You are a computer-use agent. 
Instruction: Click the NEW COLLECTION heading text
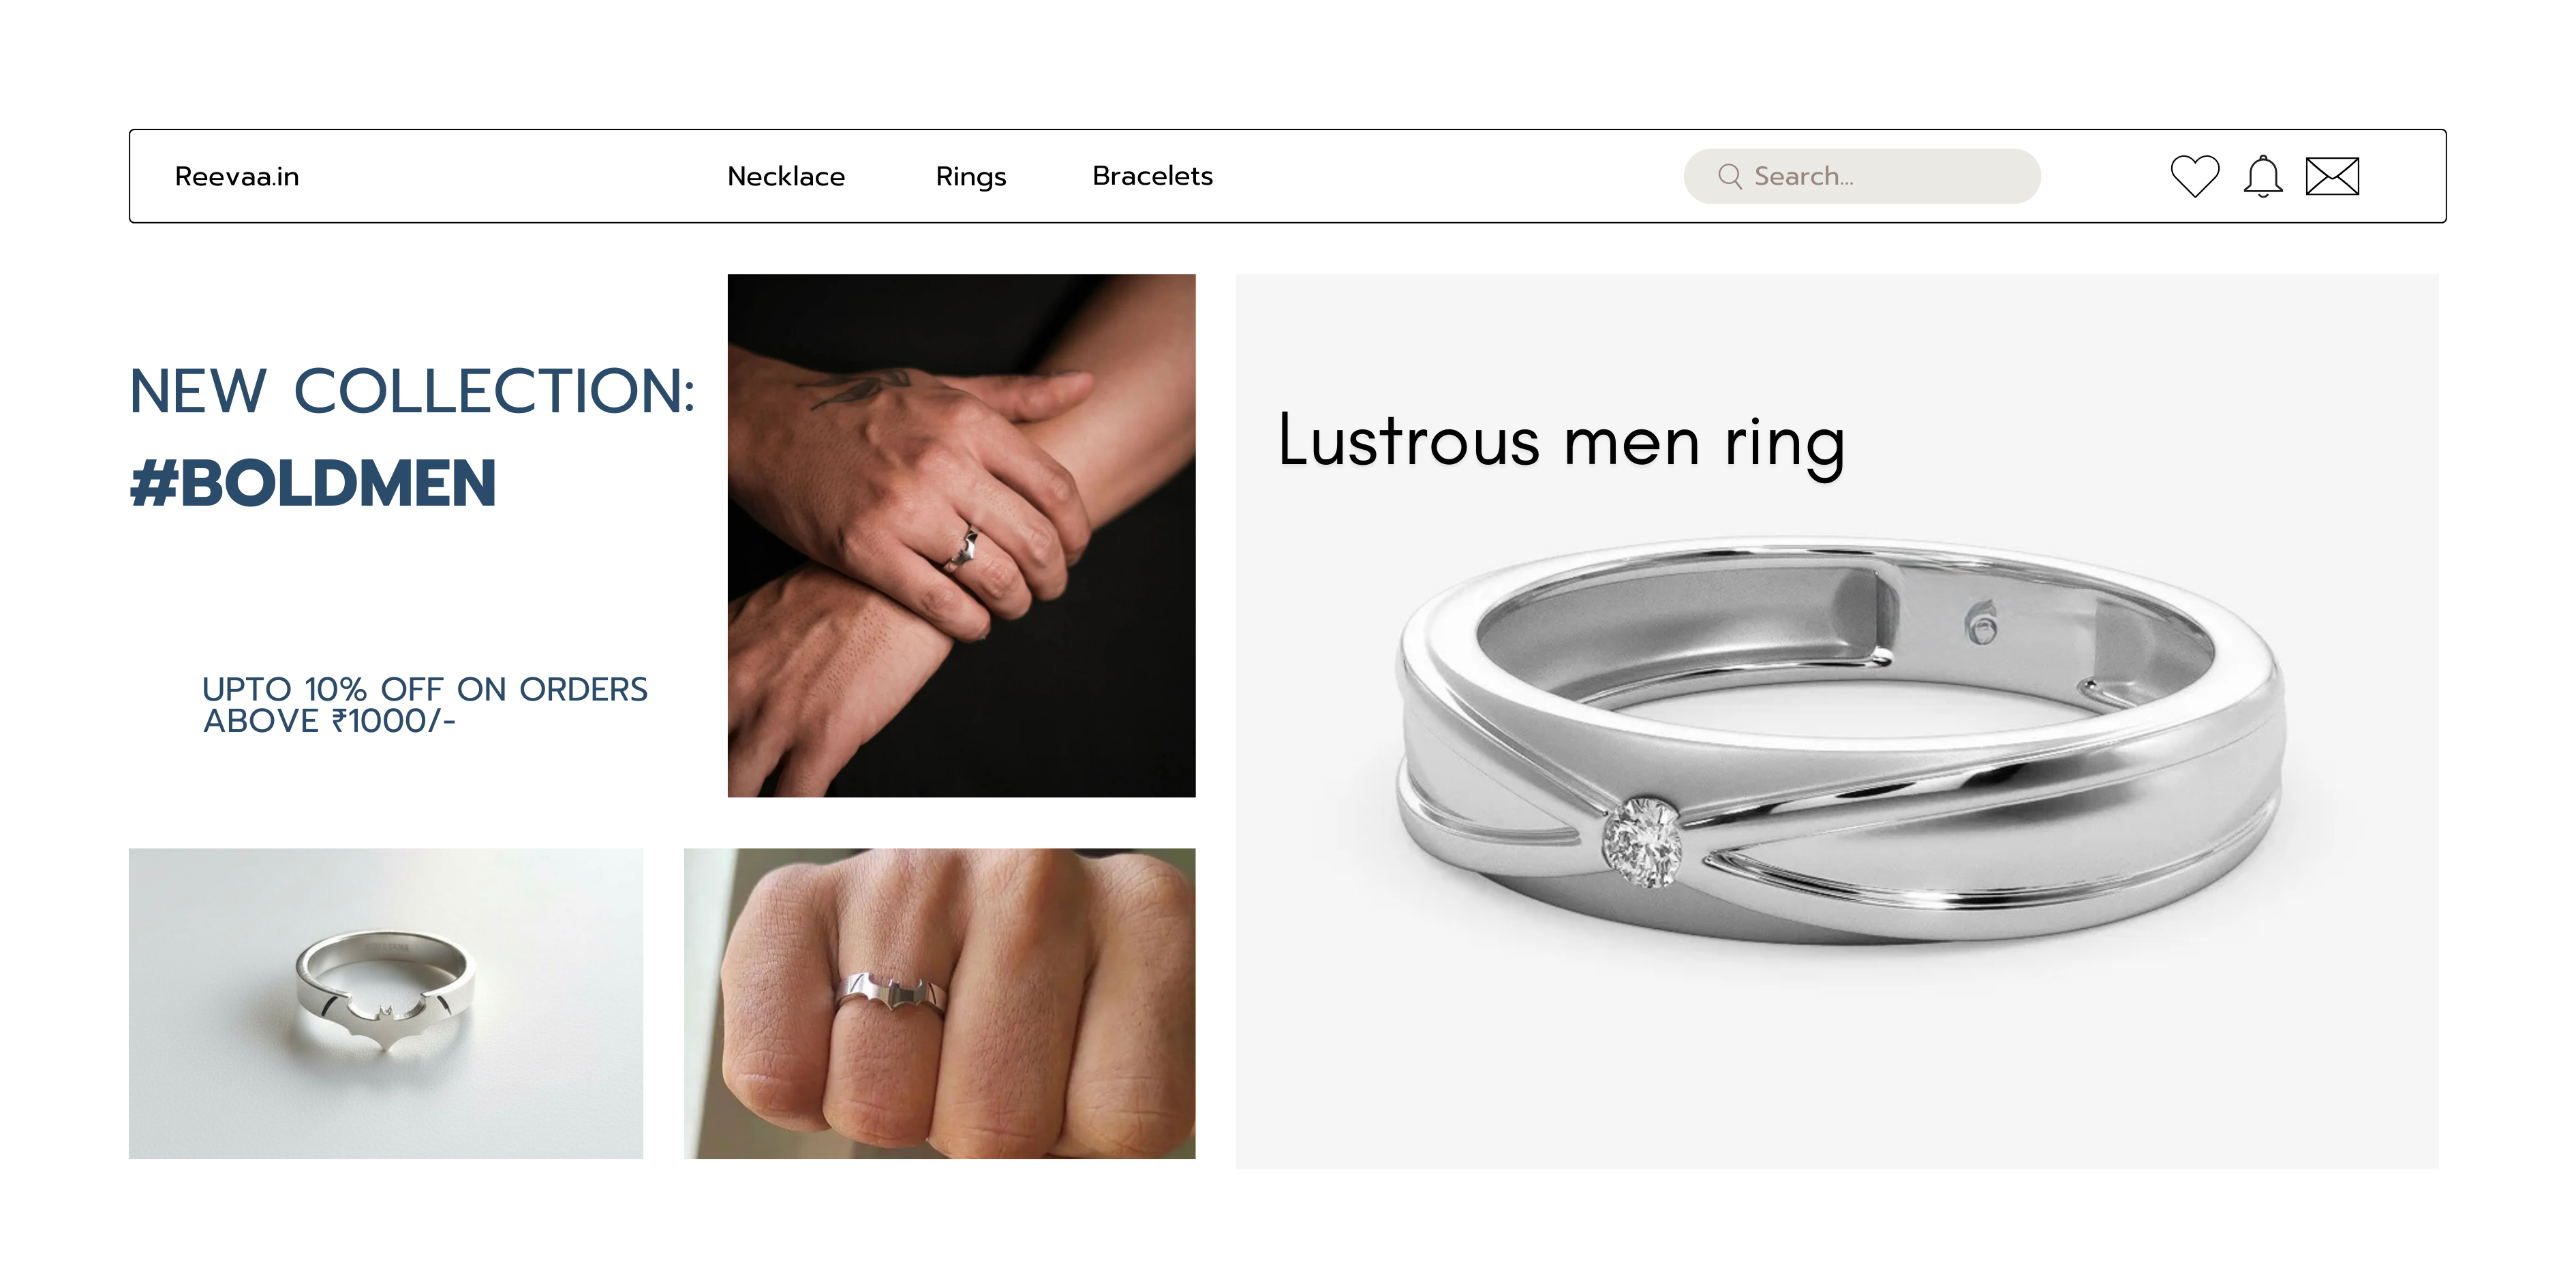tap(412, 390)
